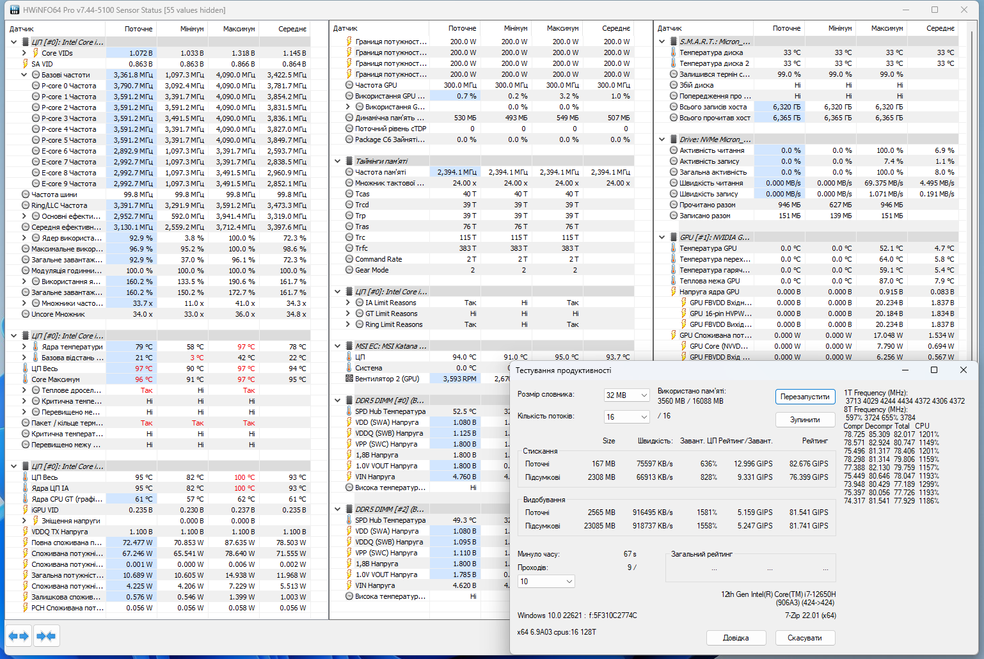The height and width of the screenshot is (659, 984).
Task: Click the Перезапустити button
Action: (x=805, y=397)
